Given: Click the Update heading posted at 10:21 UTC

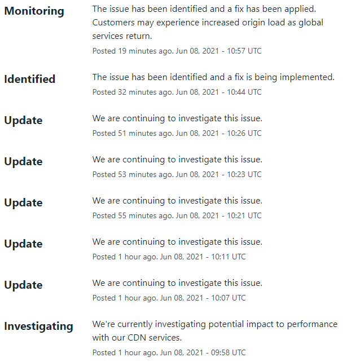Looking at the screenshot, I should [x=23, y=203].
